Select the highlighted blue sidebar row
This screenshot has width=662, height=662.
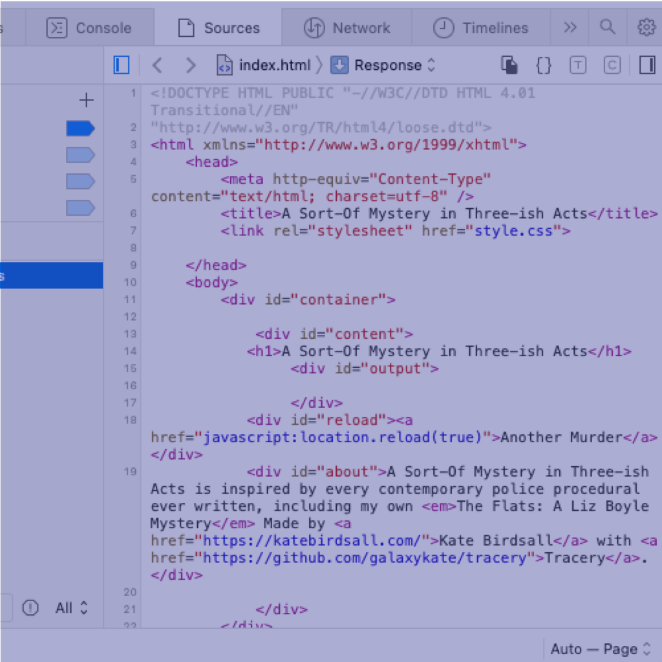51,275
